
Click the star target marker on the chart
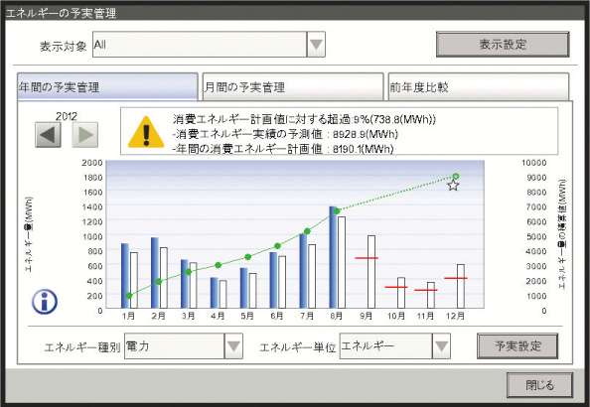[x=453, y=185]
